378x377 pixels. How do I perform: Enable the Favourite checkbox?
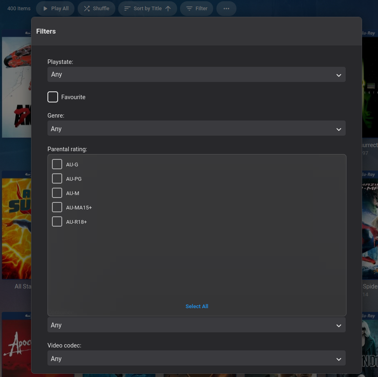[x=53, y=97]
